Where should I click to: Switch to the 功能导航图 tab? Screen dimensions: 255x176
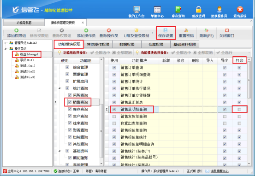point(24,23)
